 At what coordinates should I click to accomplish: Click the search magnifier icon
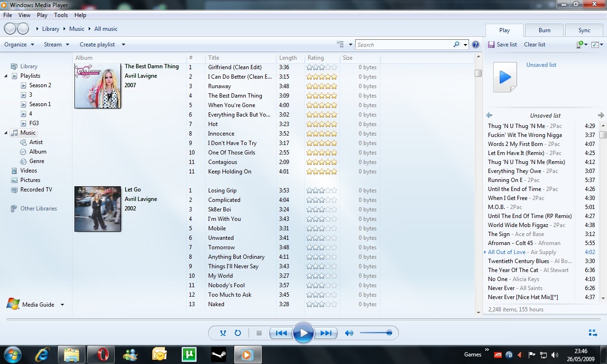point(456,45)
